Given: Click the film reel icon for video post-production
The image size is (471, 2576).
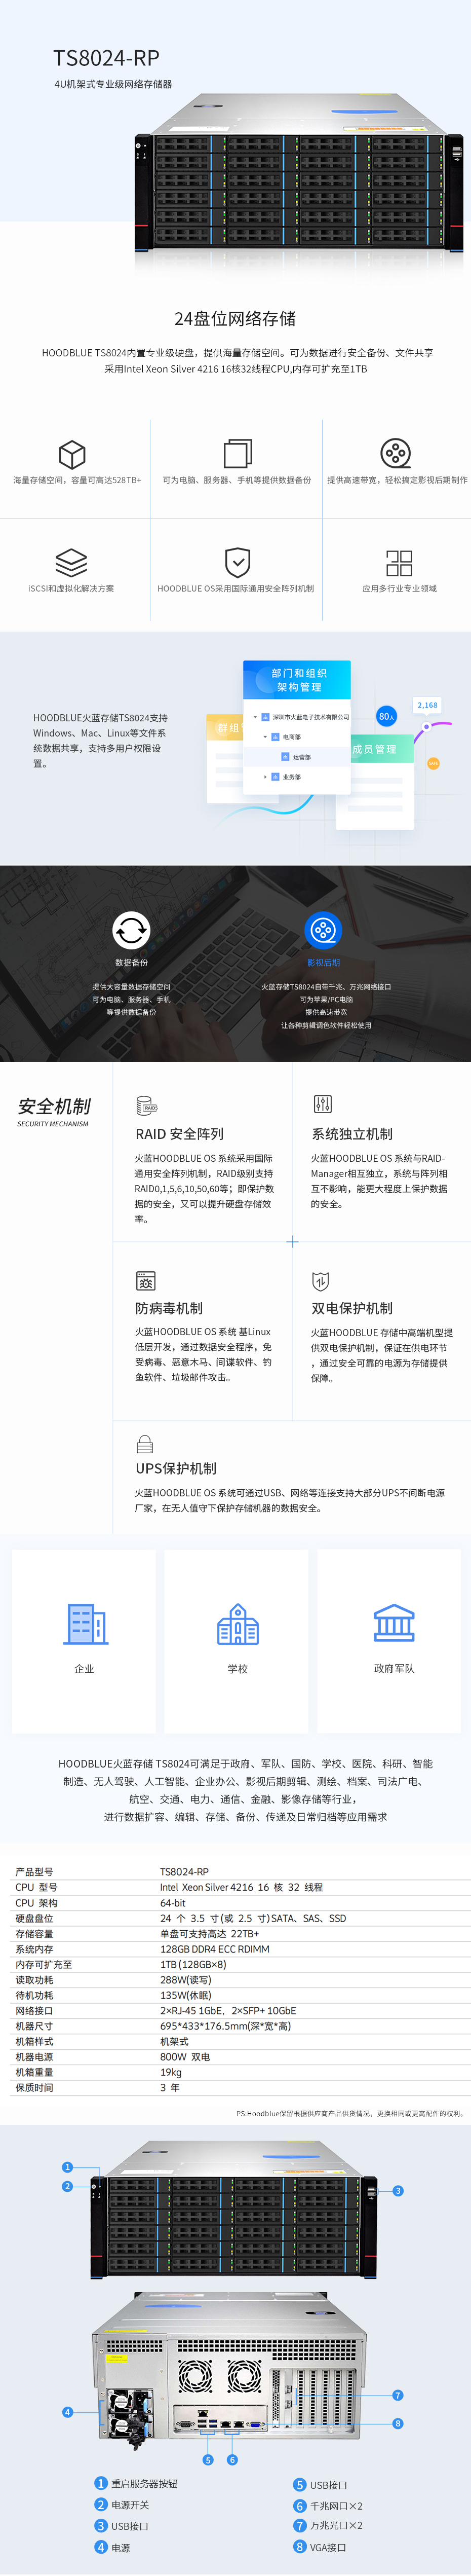Looking at the screenshot, I should [x=396, y=453].
